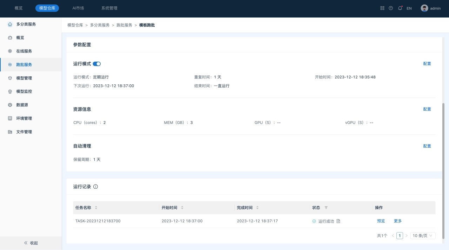The height and width of the screenshot is (250, 449).
Task: Sort by 任务名称 column arrows
Action: 96,208
